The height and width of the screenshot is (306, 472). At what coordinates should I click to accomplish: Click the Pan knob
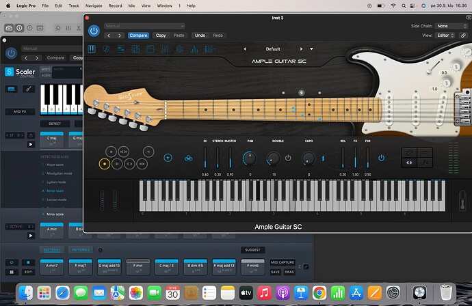coord(250,158)
